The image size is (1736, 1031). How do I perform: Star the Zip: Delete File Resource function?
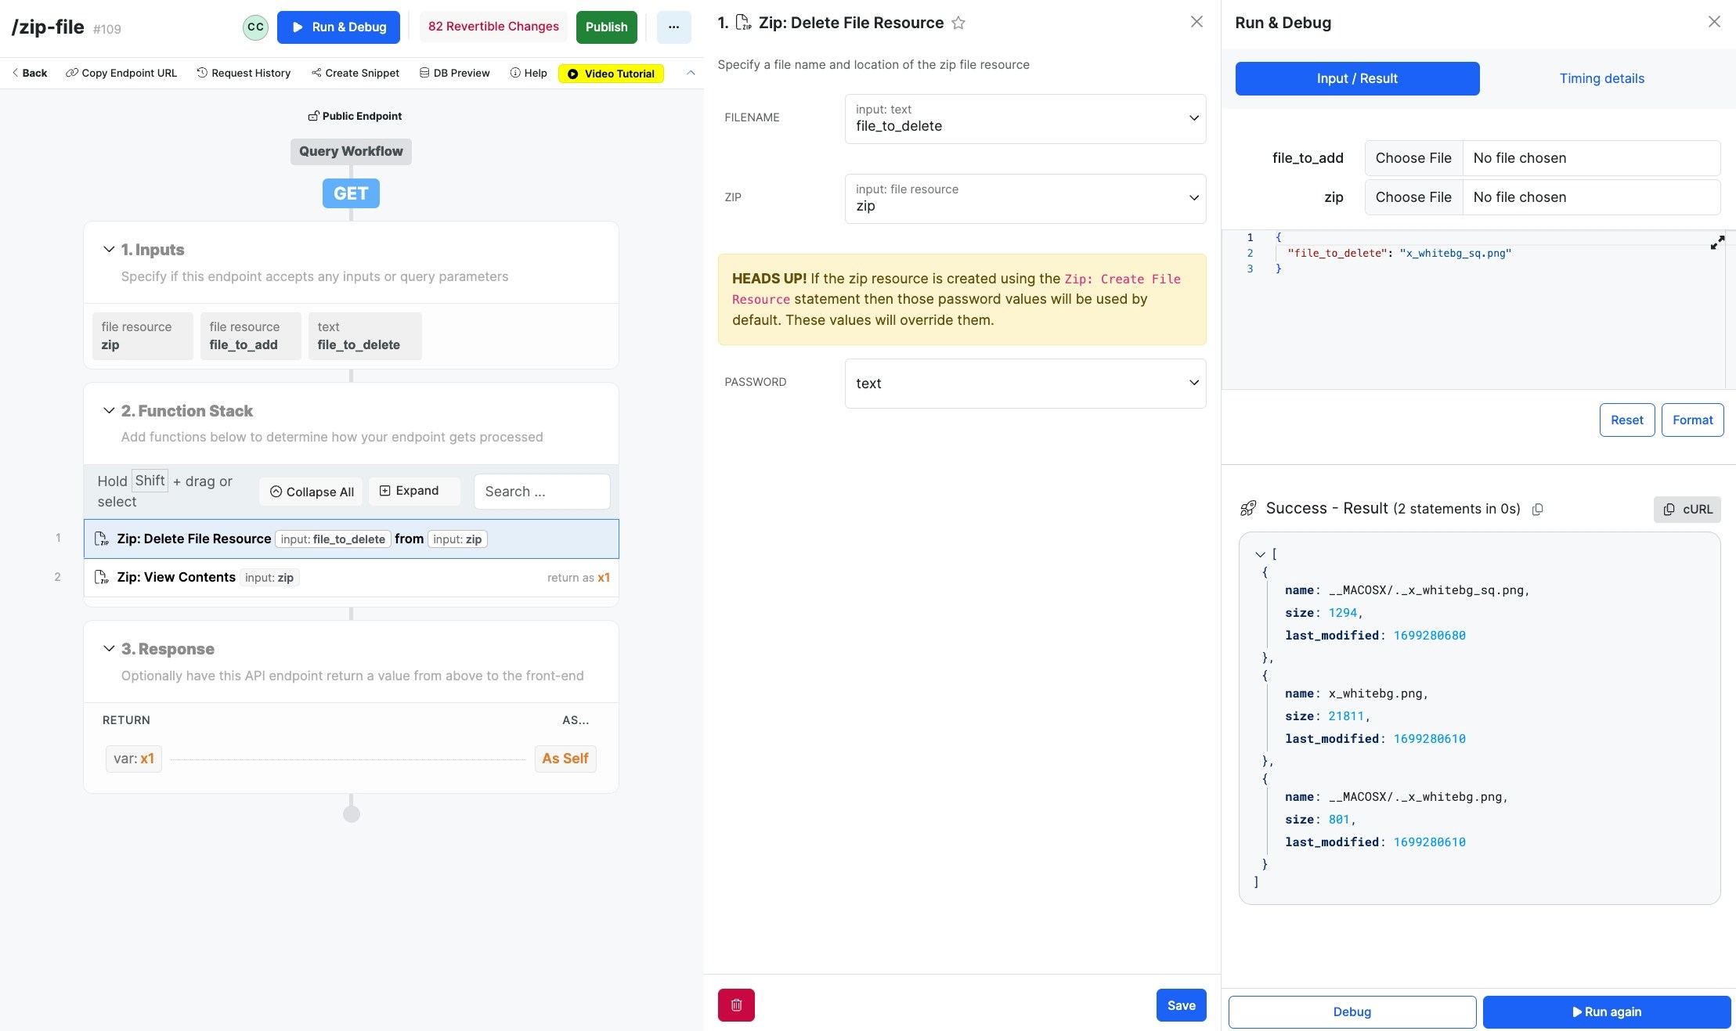pos(958,23)
